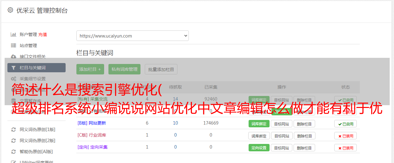Click 删除栏目 for 定向采集 row
394x163 pixels.
tap(304, 148)
